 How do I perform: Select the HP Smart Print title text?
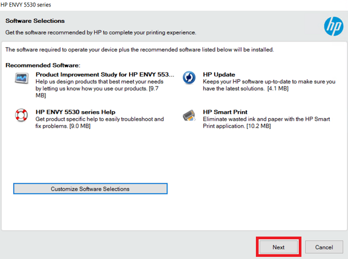[225, 112]
